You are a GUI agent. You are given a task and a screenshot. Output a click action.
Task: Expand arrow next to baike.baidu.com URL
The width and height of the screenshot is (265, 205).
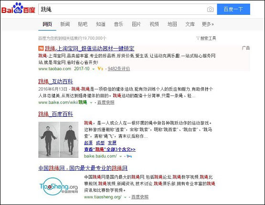(120, 156)
